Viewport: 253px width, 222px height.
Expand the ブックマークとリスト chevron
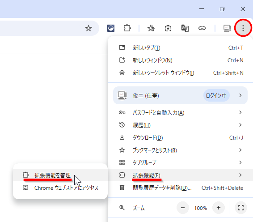240,150
